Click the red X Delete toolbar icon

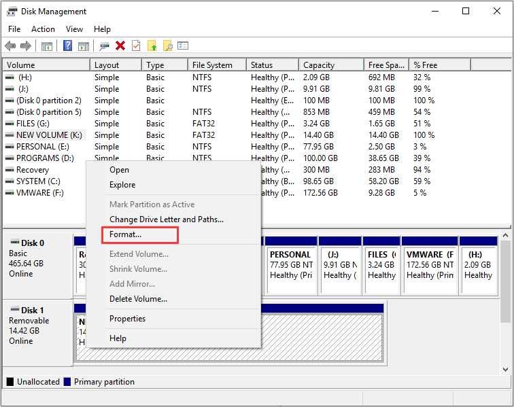120,46
